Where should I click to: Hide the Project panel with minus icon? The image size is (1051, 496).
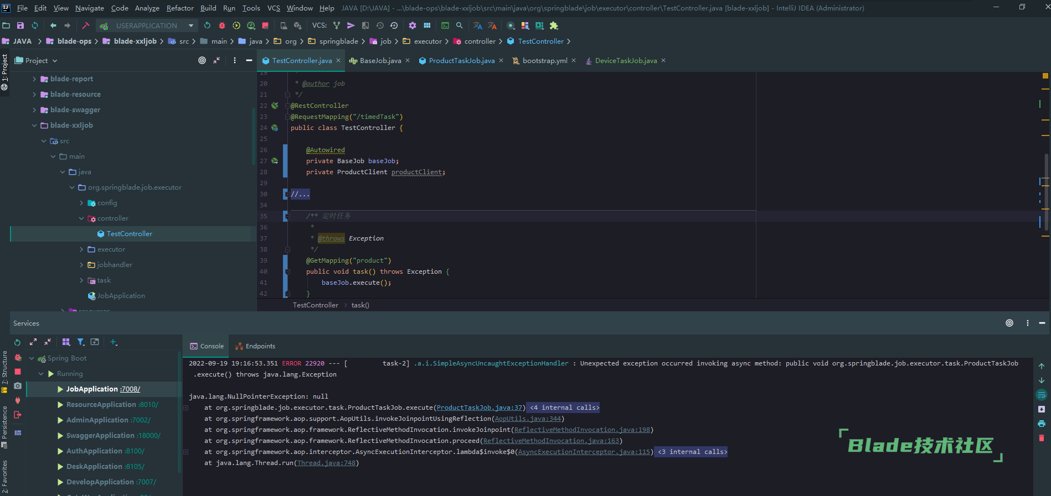click(249, 60)
